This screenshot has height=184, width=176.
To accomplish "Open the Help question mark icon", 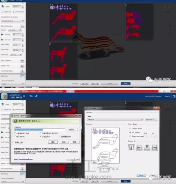I will (174, 96).
